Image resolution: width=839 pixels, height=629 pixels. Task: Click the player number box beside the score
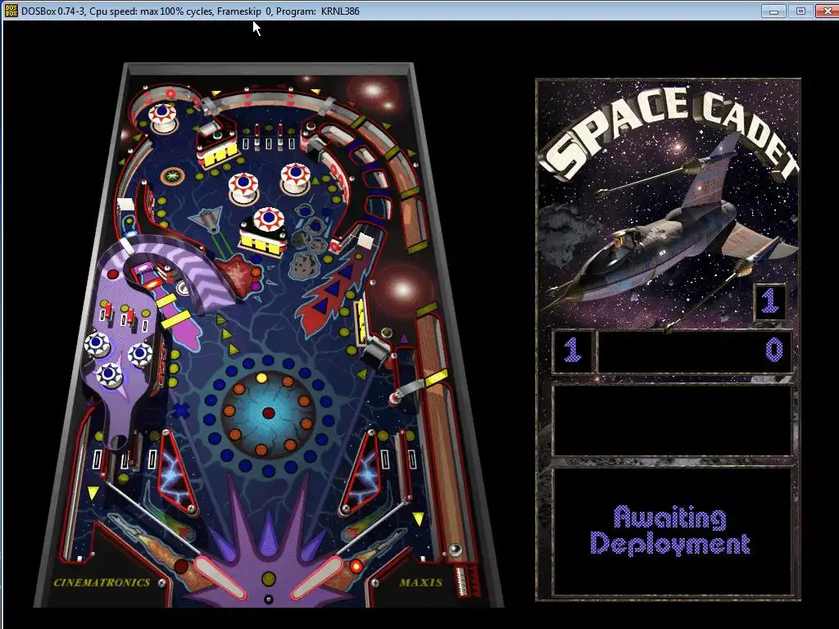573,351
